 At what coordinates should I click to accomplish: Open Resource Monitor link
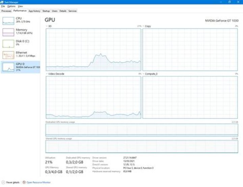38,182
